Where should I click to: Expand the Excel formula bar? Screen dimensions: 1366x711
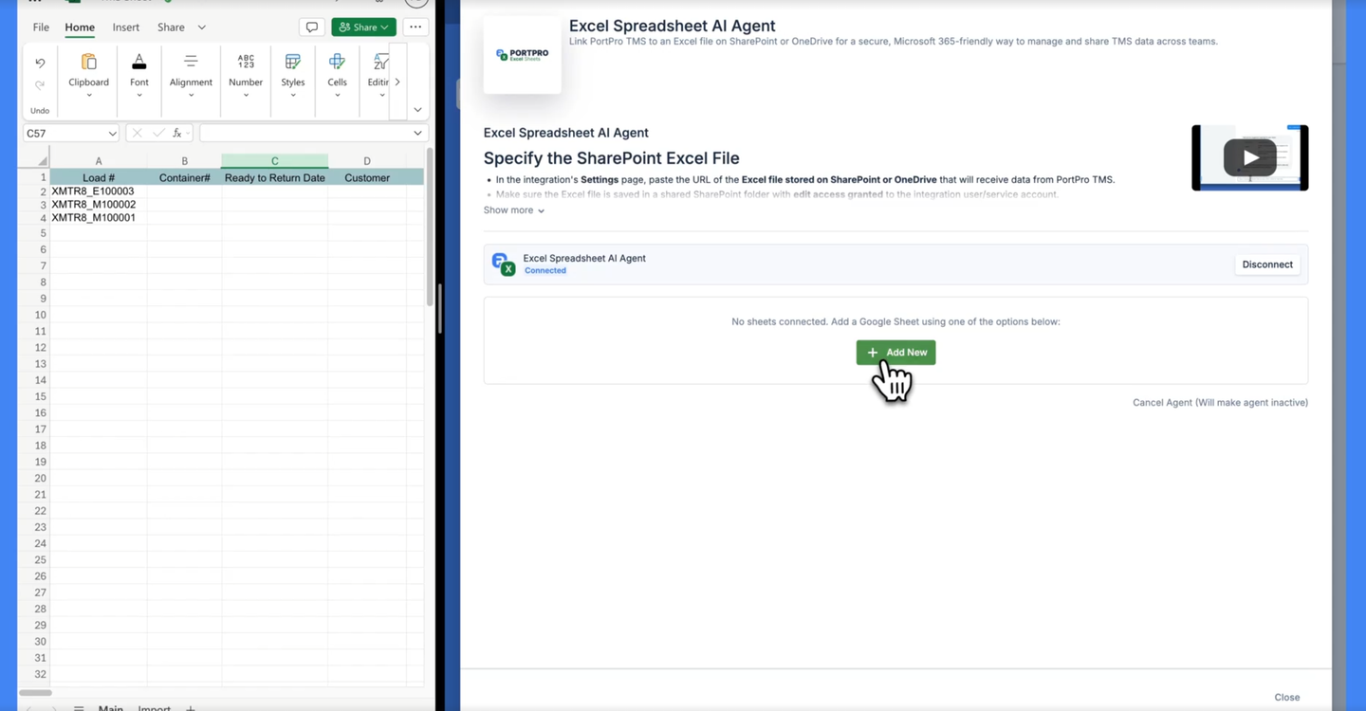[x=417, y=134]
